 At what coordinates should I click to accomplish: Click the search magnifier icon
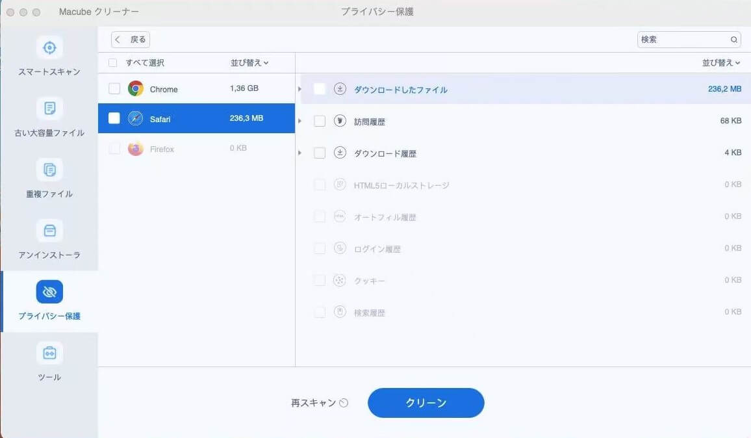[x=733, y=40]
